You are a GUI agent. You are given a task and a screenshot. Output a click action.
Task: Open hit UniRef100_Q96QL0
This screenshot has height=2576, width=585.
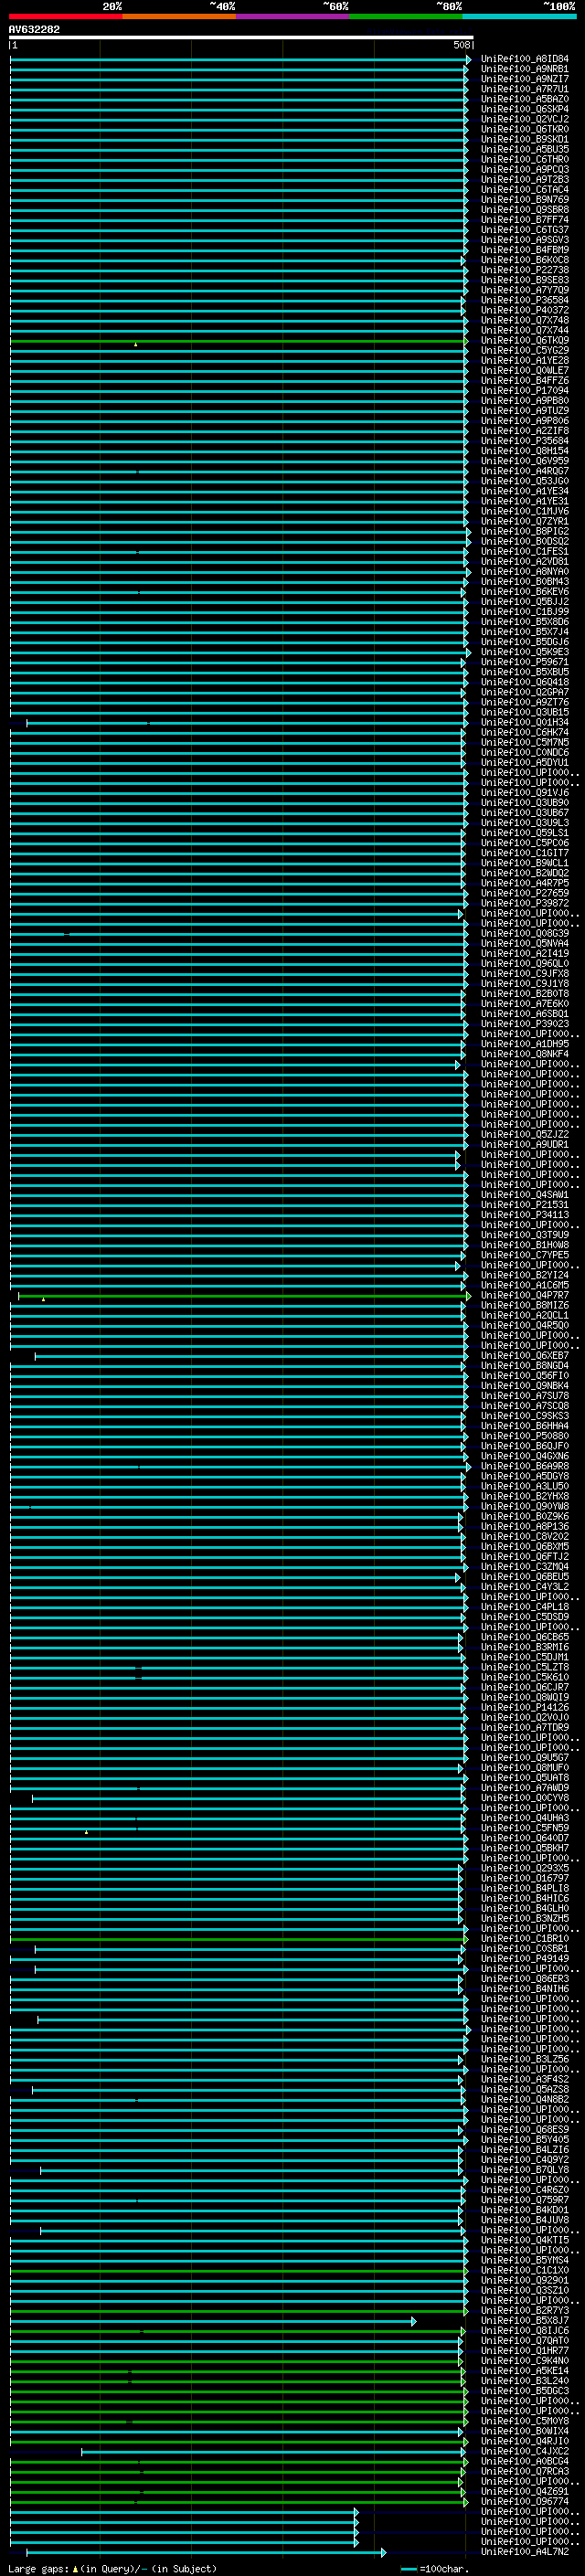(x=525, y=964)
